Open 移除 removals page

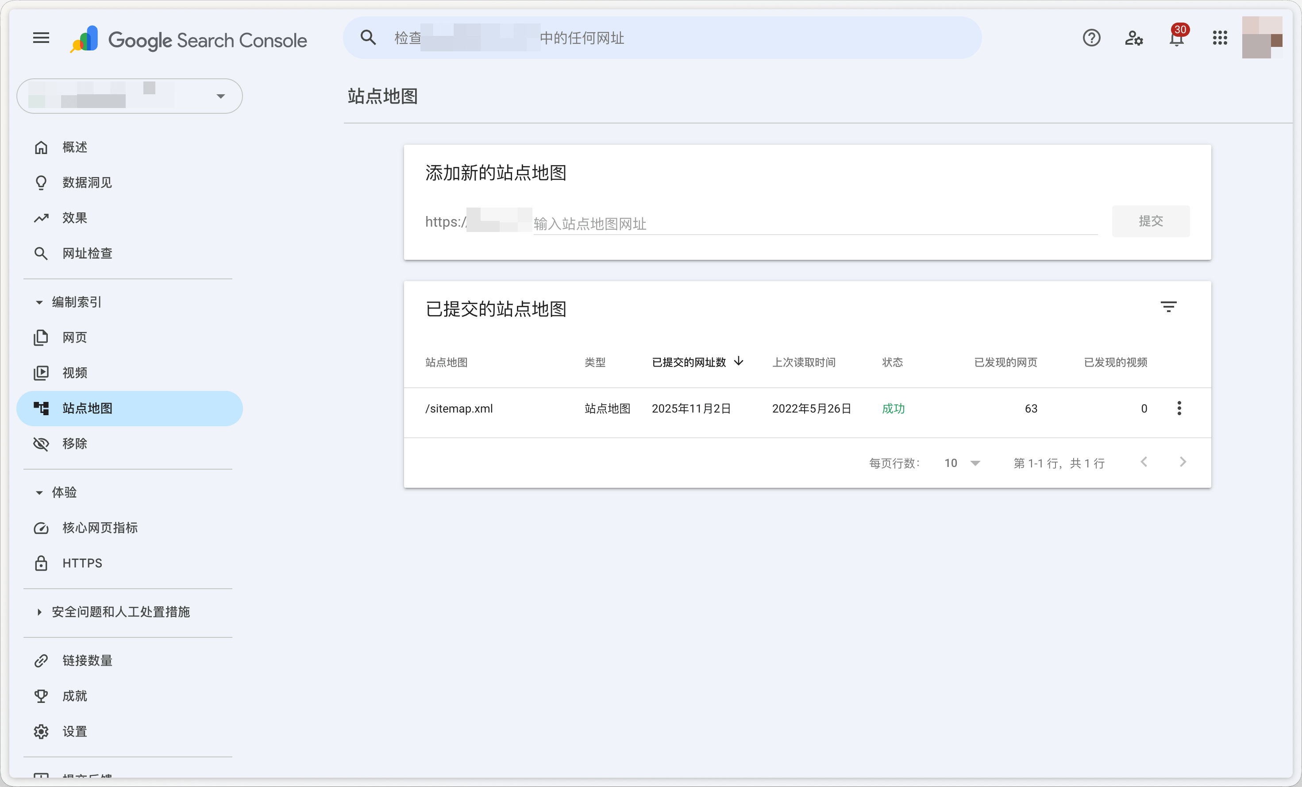130,444
